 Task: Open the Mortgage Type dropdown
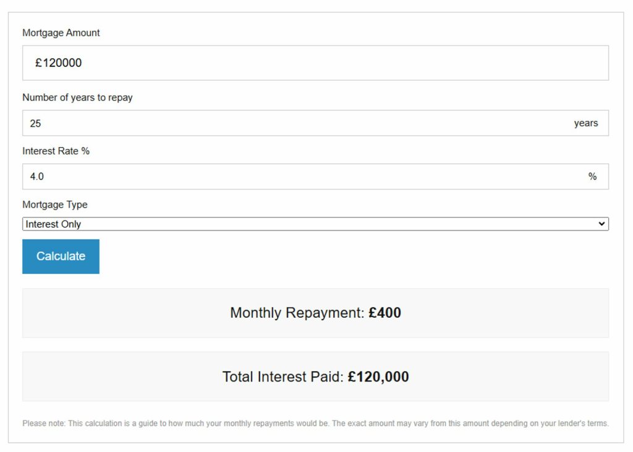315,224
